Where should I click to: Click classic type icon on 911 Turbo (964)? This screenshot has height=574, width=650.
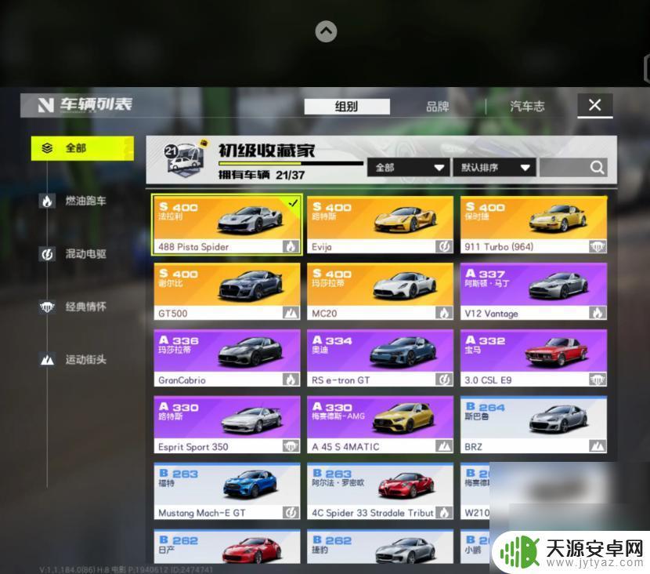point(598,246)
